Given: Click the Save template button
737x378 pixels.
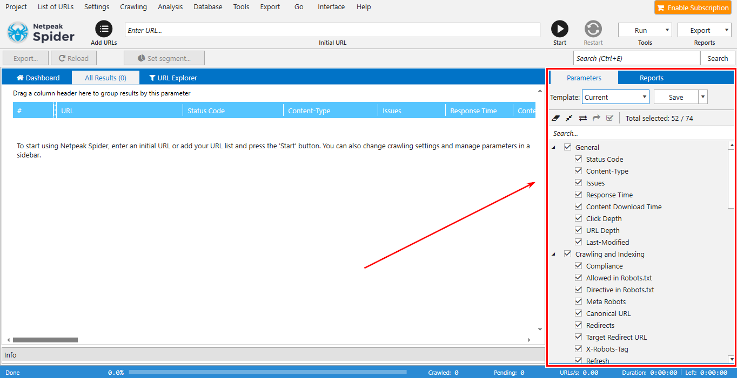Looking at the screenshot, I should click(x=676, y=97).
